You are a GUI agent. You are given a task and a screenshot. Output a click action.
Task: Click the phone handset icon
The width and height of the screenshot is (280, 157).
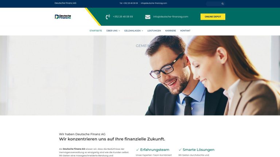108,17
